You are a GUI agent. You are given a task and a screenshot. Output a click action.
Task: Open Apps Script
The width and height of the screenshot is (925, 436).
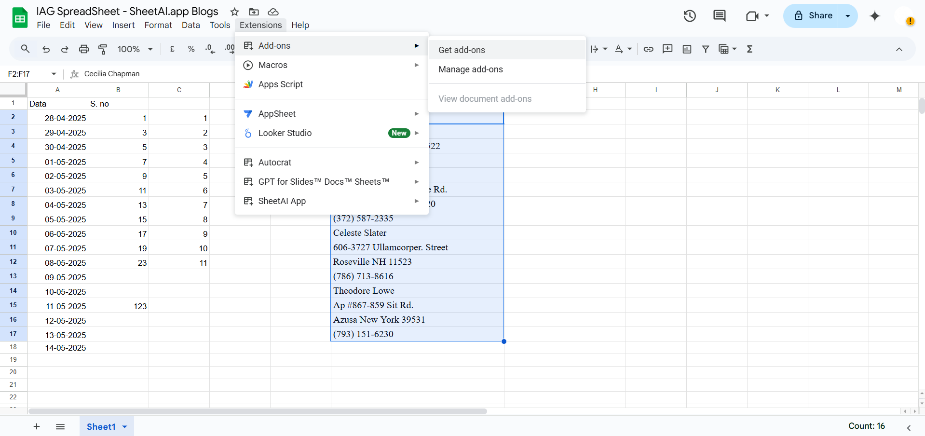(332, 84)
